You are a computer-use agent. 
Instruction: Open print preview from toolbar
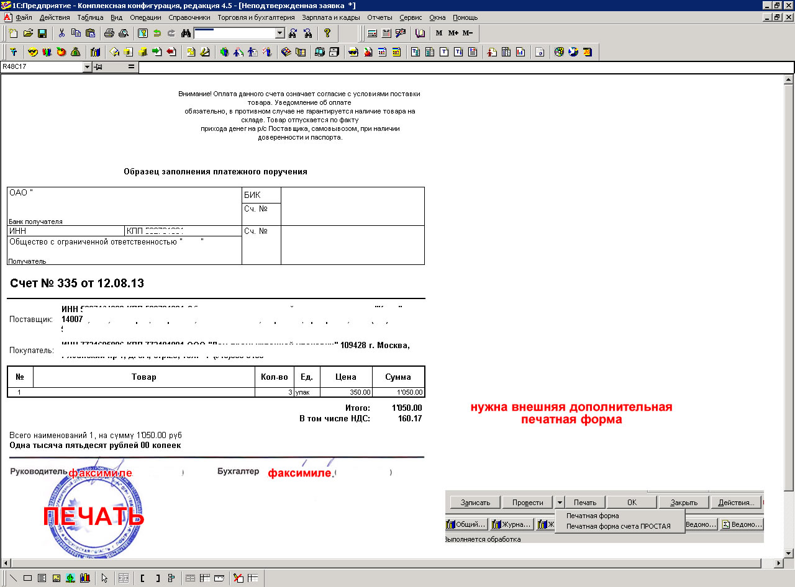pos(123,33)
